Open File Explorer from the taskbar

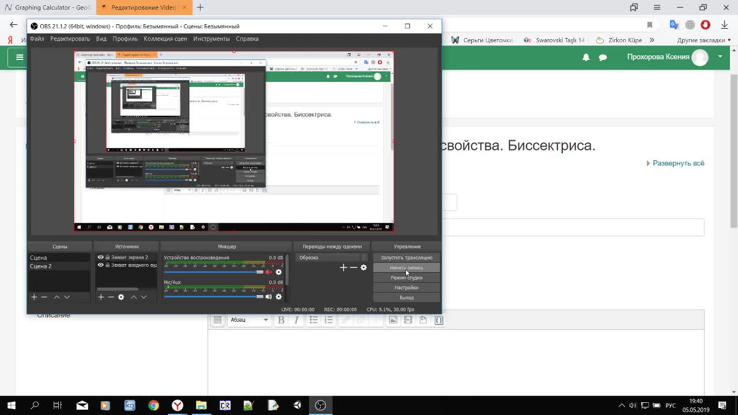[201, 405]
